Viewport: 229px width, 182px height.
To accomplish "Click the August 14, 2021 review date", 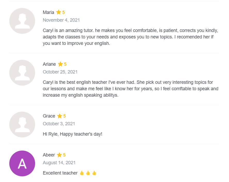I will pos(59,163).
